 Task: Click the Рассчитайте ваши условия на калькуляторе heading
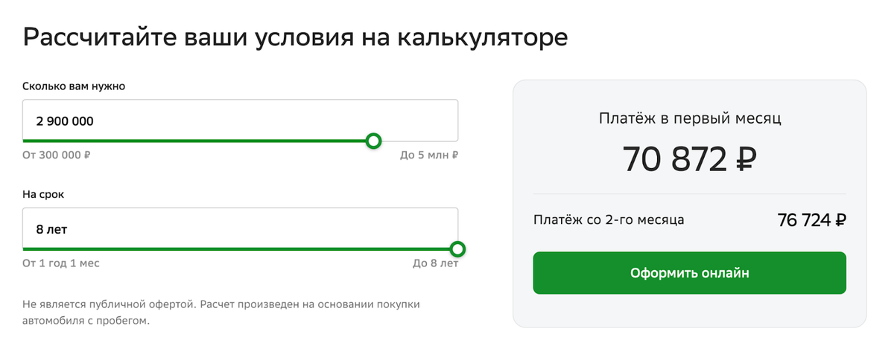(296, 37)
